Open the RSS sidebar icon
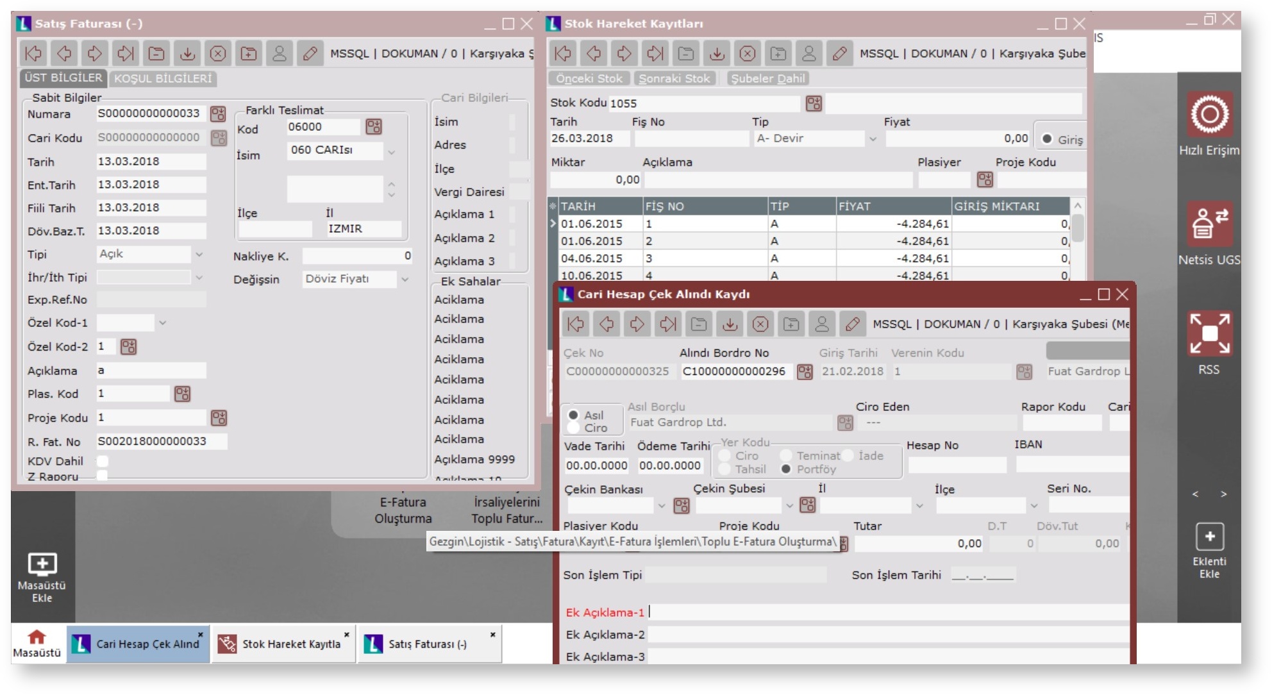Viewport: 1272px width, 695px height. click(x=1209, y=334)
